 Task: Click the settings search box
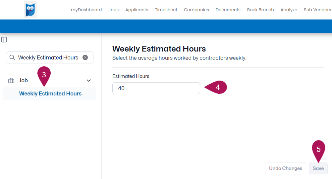(50, 57)
